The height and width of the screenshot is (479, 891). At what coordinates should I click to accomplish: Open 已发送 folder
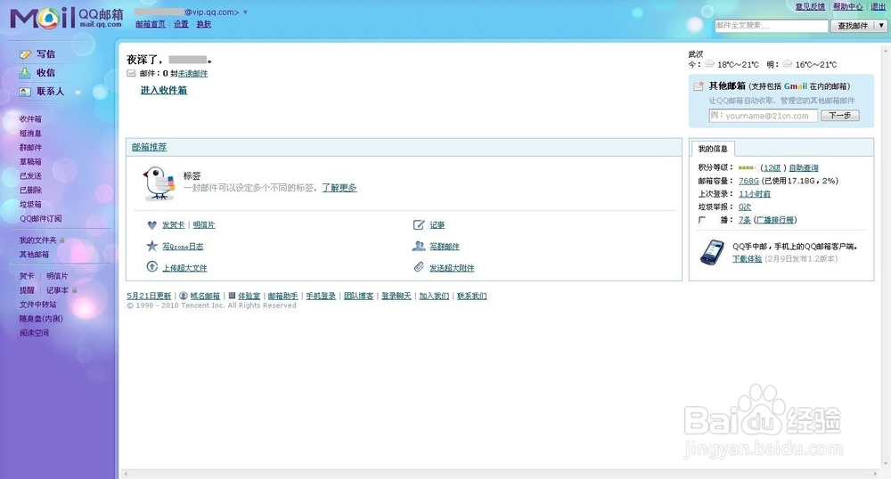coord(30,176)
